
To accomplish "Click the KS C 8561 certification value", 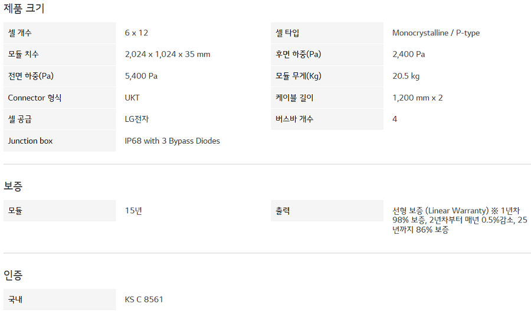I will coord(144,300).
